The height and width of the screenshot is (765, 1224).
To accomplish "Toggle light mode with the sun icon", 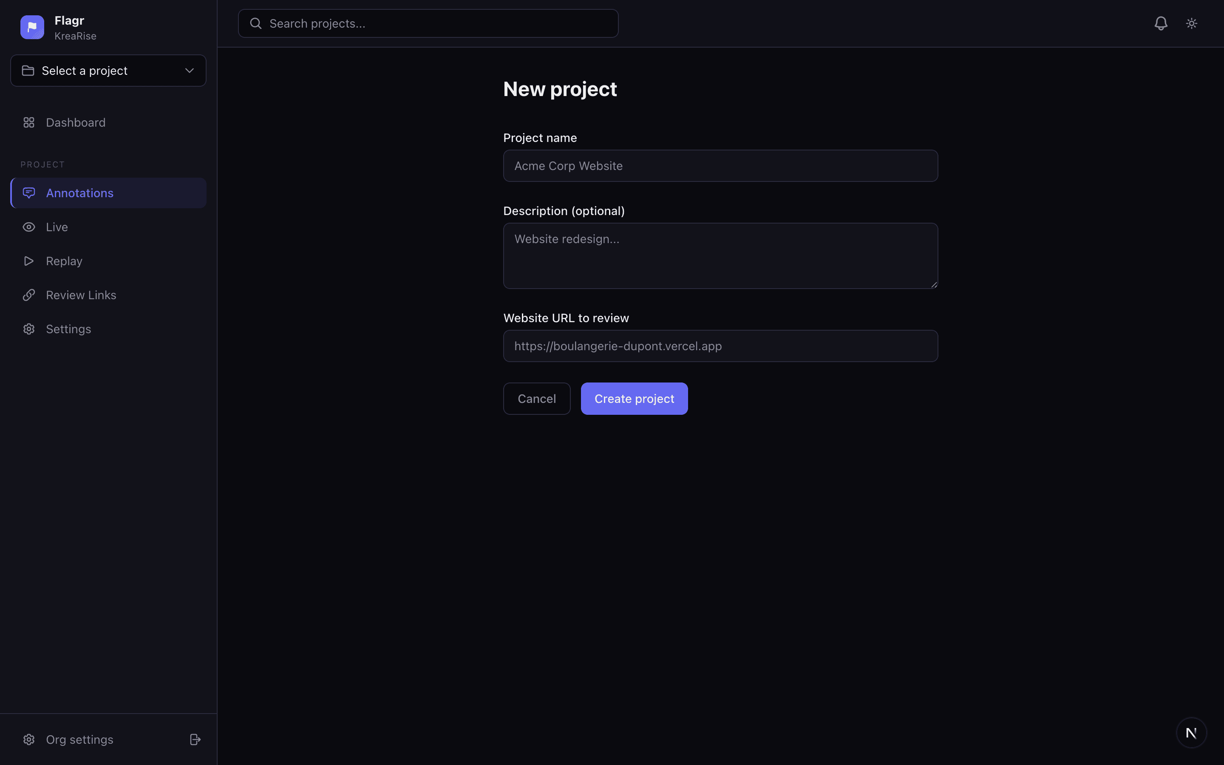I will [x=1192, y=23].
